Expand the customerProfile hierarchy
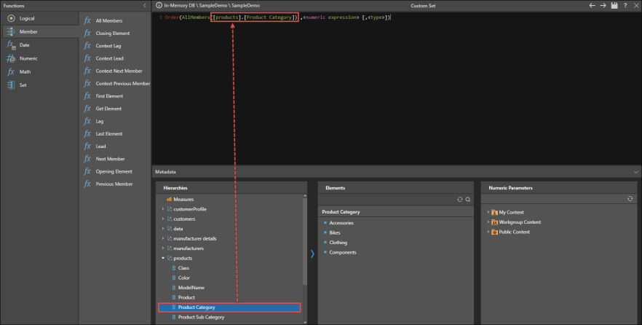 coord(163,209)
